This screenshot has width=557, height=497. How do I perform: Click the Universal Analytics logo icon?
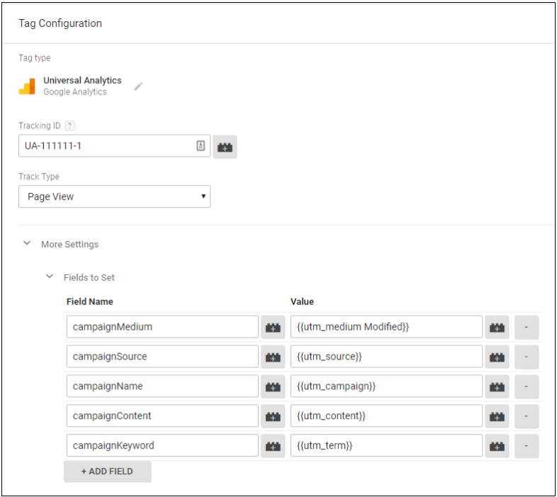(x=27, y=86)
